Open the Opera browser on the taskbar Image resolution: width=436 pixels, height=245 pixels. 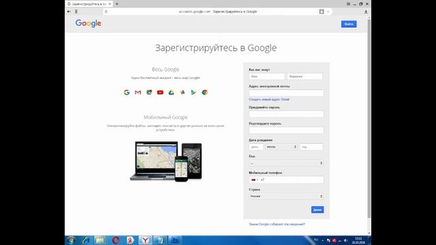click(x=115, y=240)
